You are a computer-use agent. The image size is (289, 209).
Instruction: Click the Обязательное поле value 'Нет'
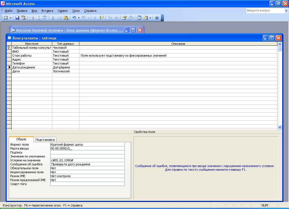[87, 168]
